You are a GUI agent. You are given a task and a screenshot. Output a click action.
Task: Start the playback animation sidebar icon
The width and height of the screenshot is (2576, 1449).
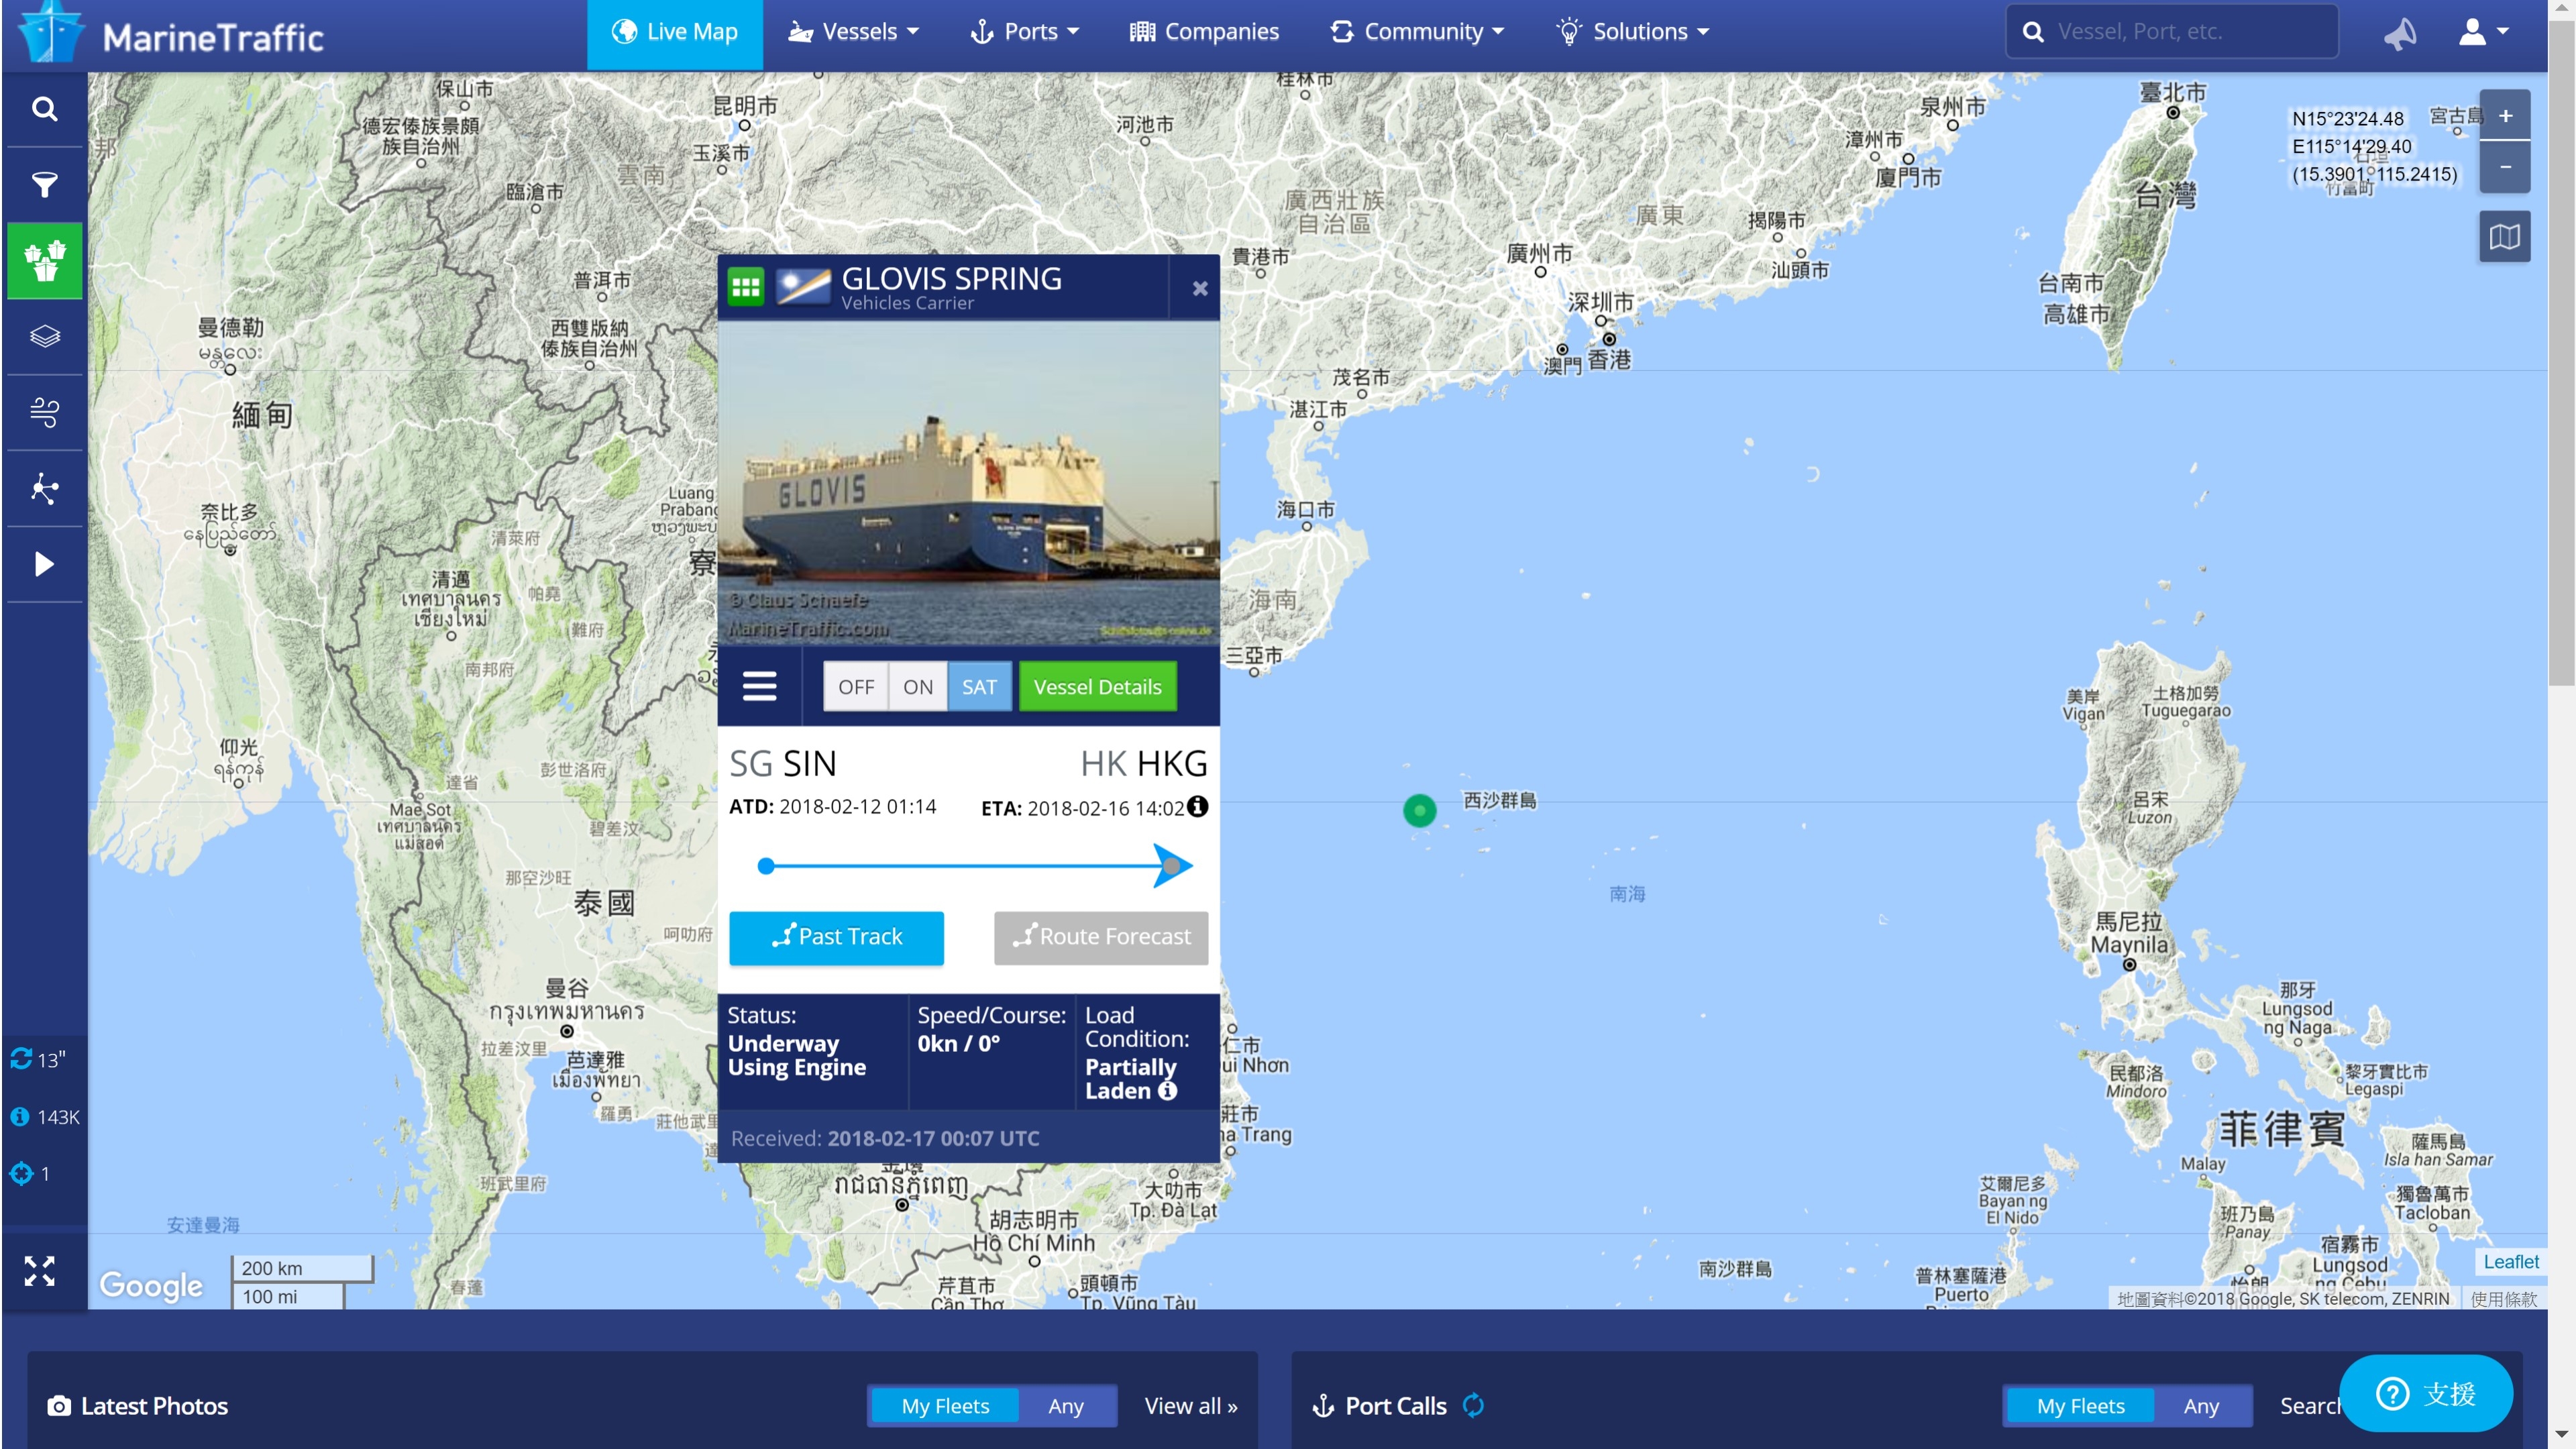tap(44, 564)
